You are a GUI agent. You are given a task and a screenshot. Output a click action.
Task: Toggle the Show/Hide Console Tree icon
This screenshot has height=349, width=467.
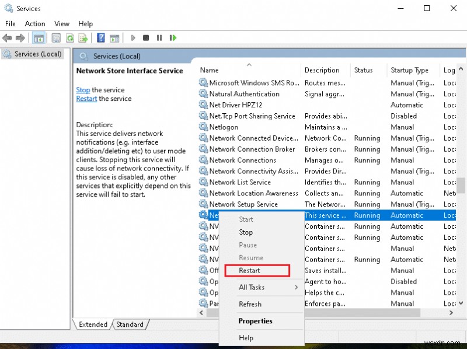click(39, 38)
